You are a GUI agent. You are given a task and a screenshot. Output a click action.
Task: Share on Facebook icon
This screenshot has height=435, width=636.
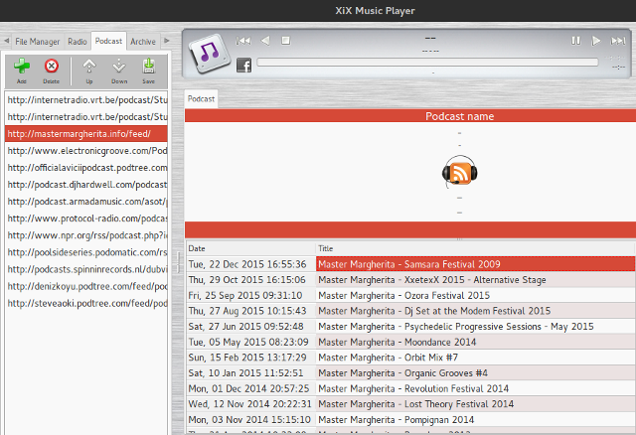(244, 66)
